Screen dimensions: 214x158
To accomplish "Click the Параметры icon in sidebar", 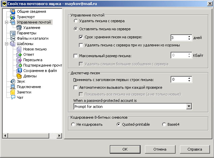I will (x=13, y=33).
